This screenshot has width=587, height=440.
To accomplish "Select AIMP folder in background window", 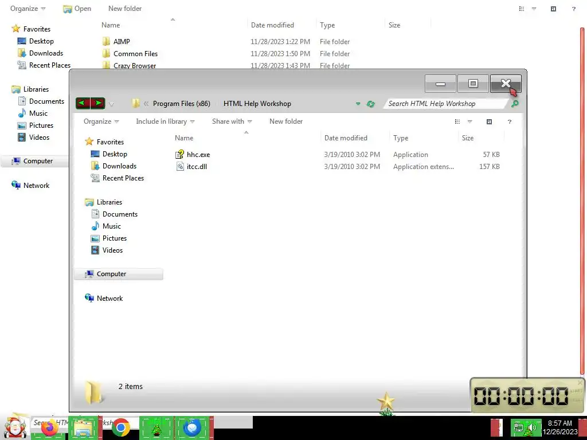I will (x=122, y=41).
